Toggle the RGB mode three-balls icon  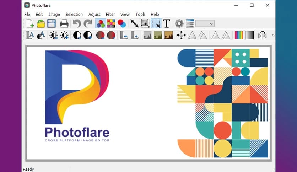(101, 24)
